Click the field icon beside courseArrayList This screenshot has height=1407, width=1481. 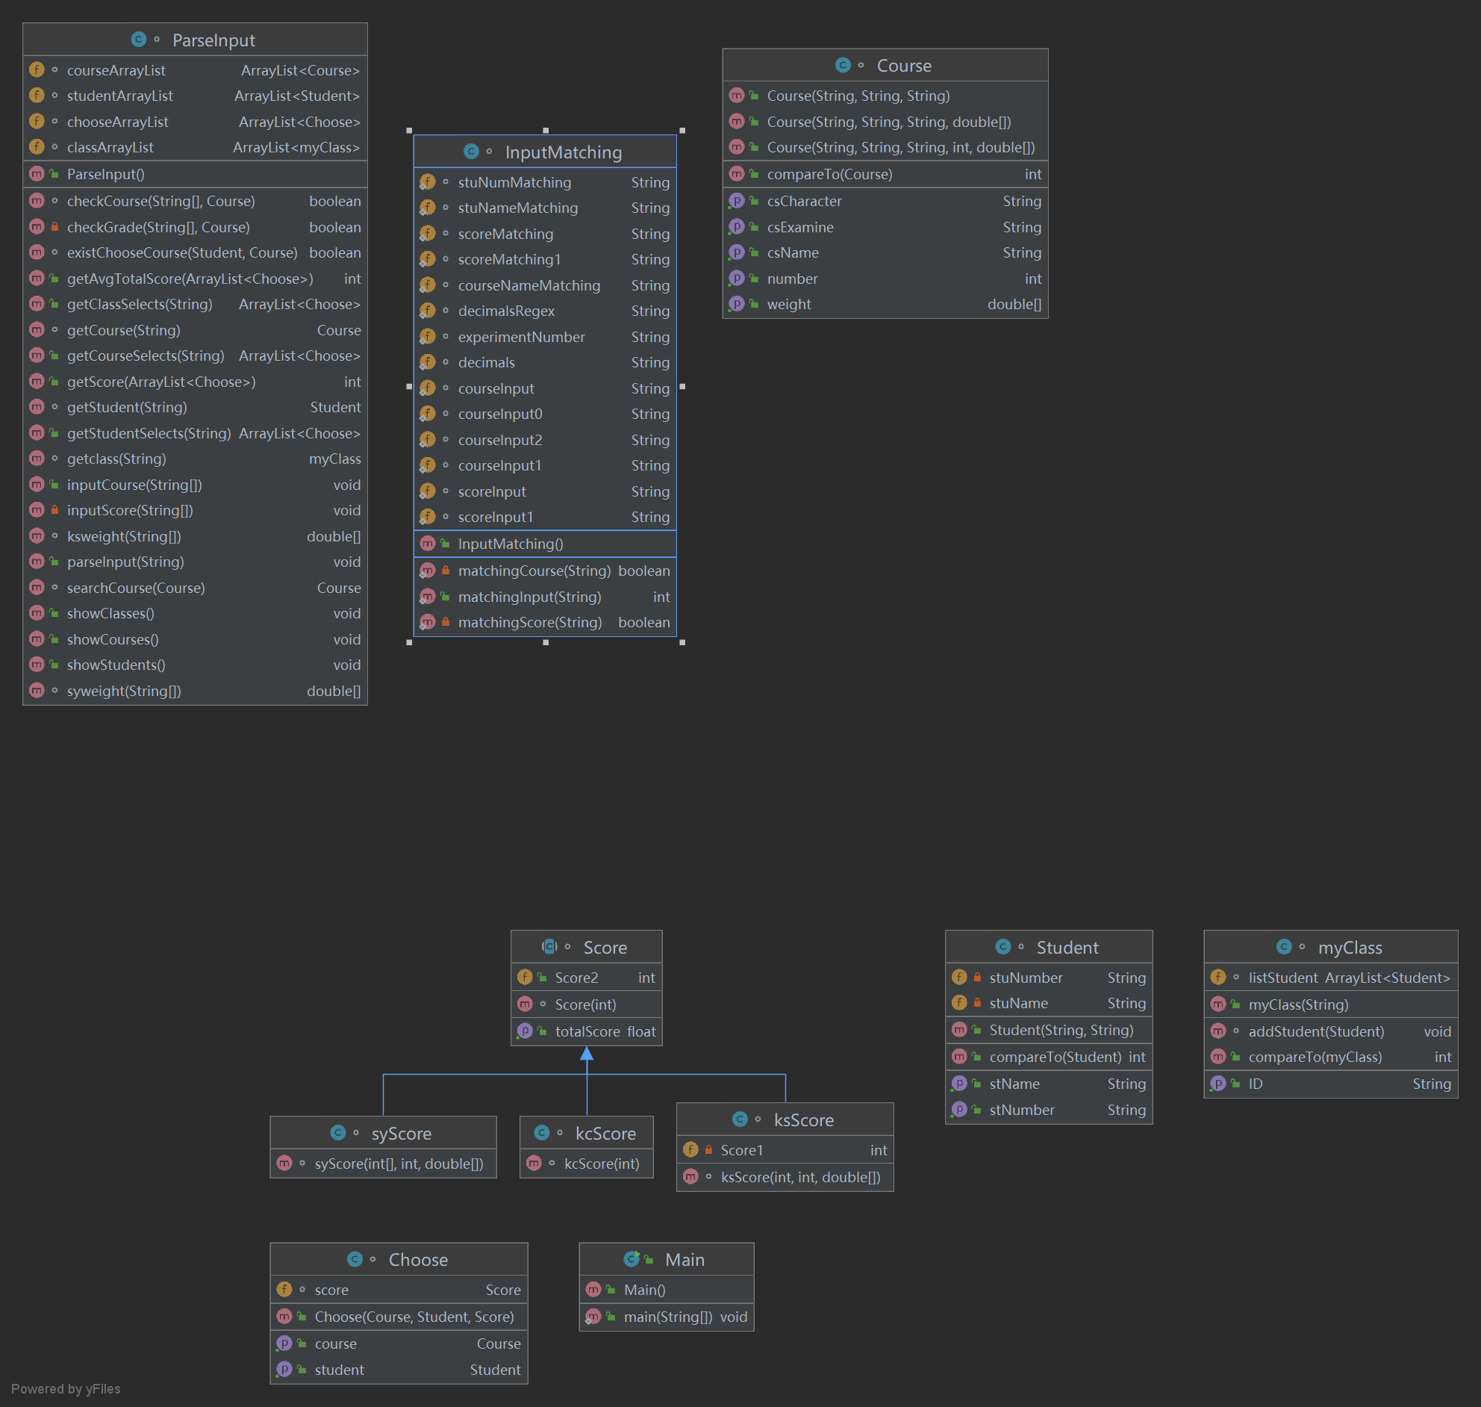pos(37,70)
